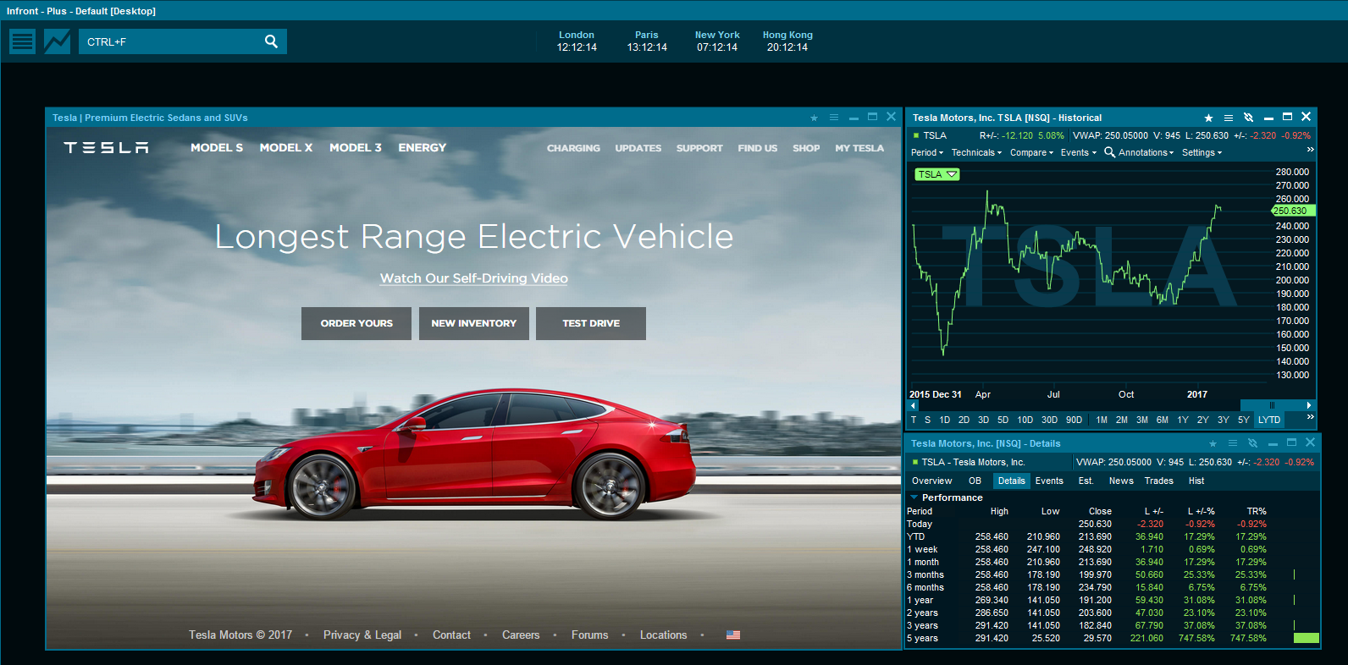Click the TEST DRIVE button
The width and height of the screenshot is (1348, 665).
[591, 323]
